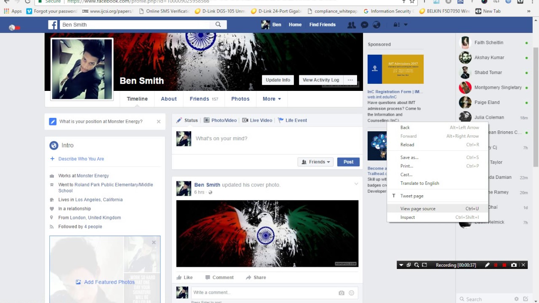Open the Friends audience dropdown
This screenshot has width=539, height=303.
click(316, 162)
